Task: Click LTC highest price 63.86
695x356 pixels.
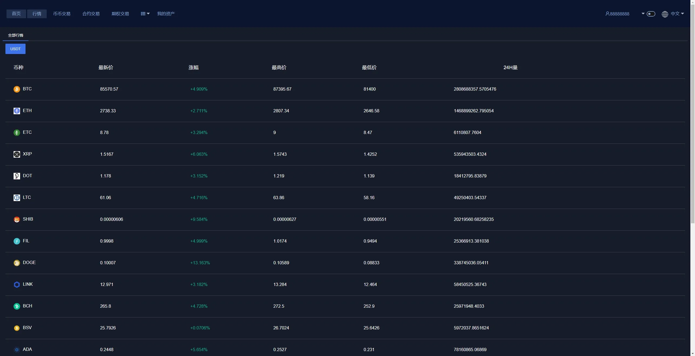Action: tap(279, 198)
